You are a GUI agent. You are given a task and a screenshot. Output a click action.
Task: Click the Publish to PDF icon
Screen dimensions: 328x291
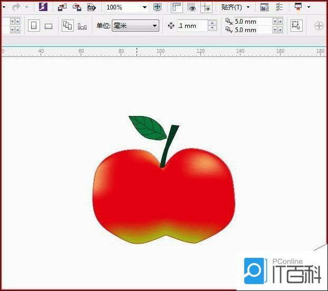tap(92, 7)
